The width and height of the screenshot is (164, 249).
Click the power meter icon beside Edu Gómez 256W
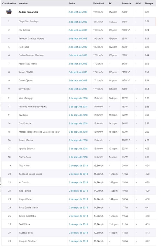click(x=129, y=30)
